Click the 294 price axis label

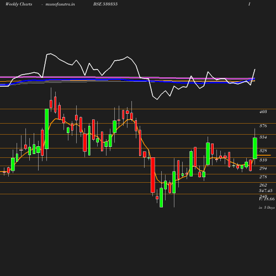pyautogui.click(x=263, y=168)
